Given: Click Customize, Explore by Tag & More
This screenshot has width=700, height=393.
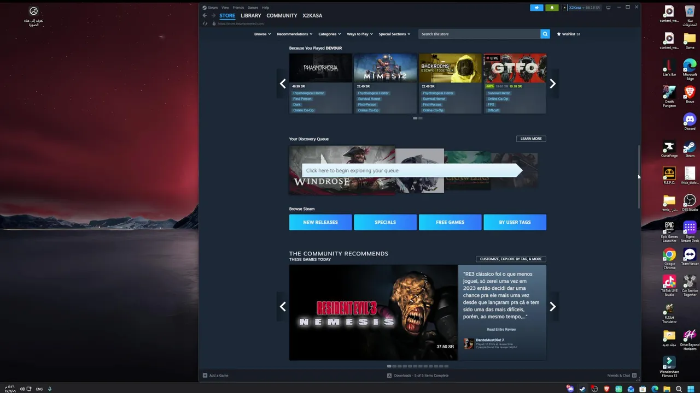Looking at the screenshot, I should pyautogui.click(x=511, y=259).
